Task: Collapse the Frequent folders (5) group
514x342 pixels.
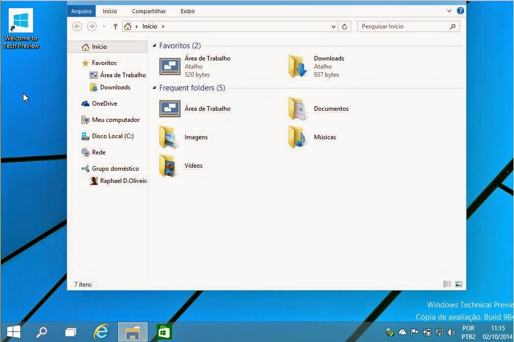Action: [x=154, y=88]
